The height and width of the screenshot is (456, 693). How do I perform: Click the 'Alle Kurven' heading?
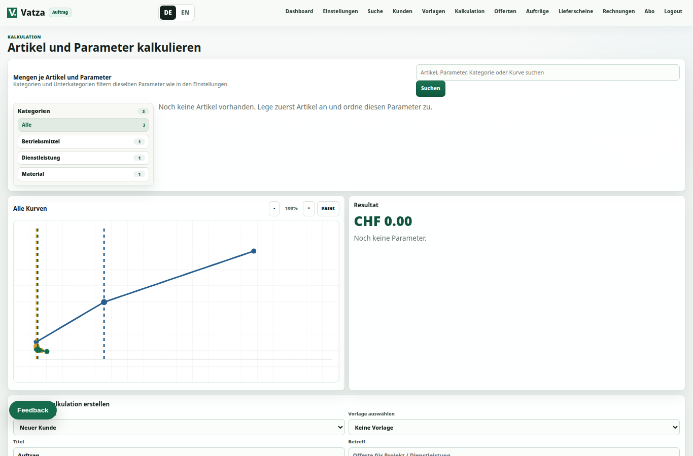30,208
